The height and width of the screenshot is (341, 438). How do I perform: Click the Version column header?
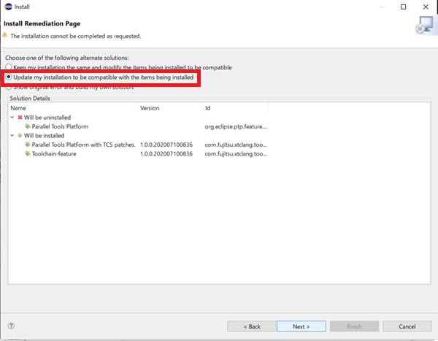(169, 108)
